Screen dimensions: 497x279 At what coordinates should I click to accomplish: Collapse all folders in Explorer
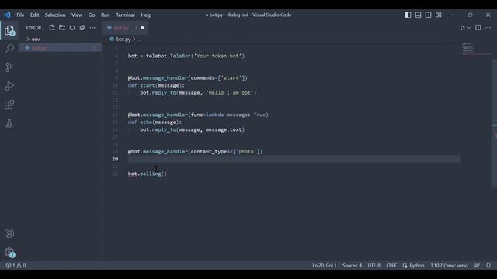point(82,28)
